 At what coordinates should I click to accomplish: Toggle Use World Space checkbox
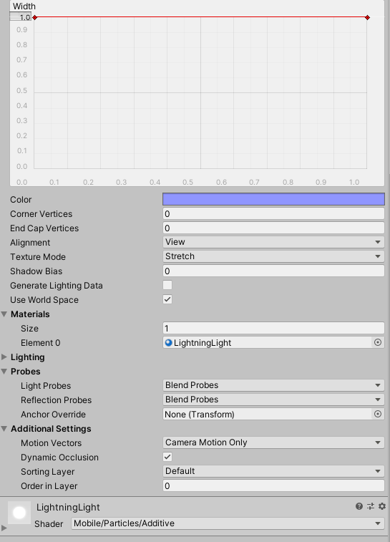pos(167,299)
